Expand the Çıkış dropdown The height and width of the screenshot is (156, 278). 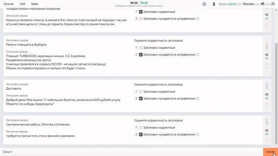coord(7,152)
